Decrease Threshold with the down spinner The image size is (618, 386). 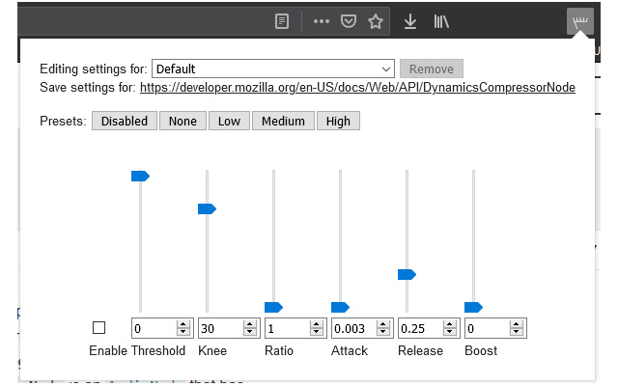click(183, 332)
